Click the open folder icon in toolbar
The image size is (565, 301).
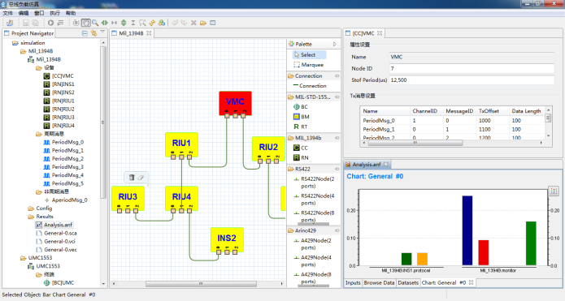[203, 23]
